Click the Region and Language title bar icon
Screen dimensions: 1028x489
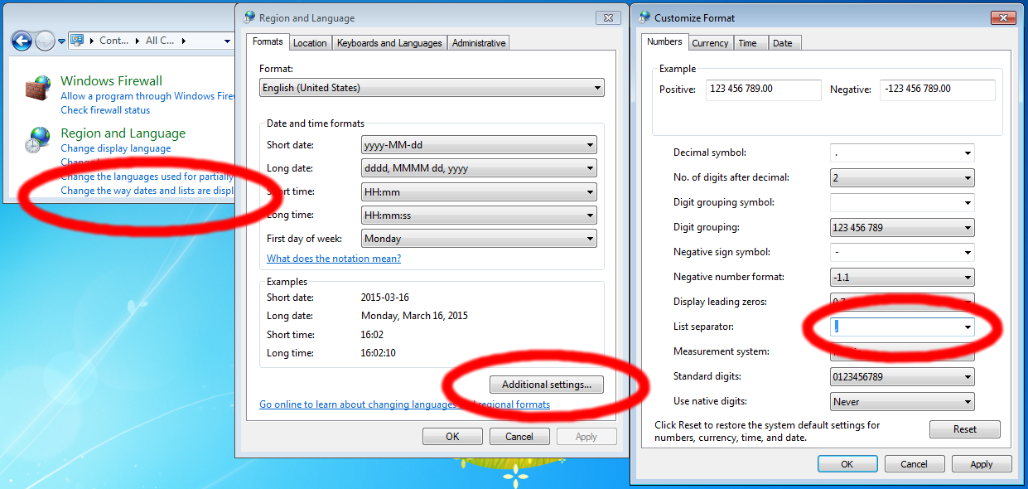coord(249,17)
